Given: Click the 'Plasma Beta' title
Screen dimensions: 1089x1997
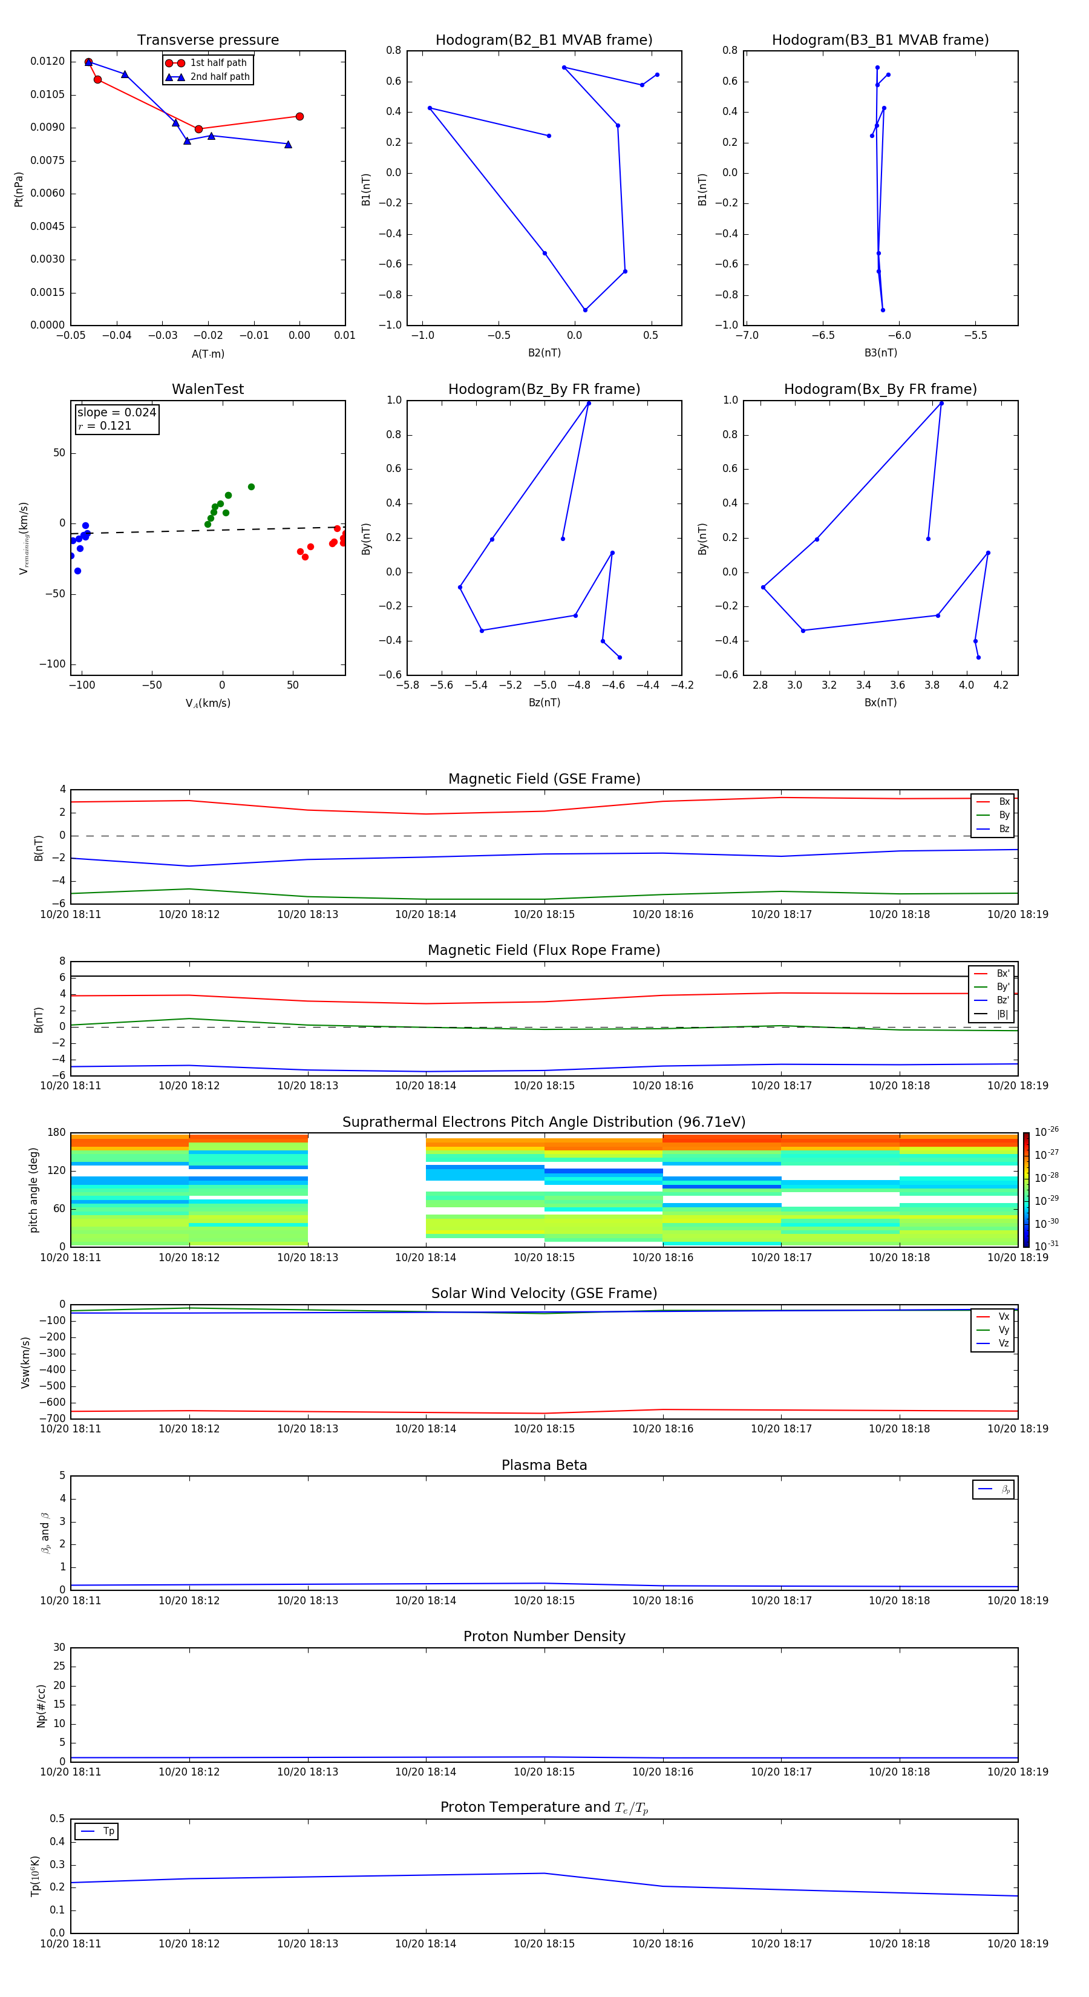Looking at the screenshot, I should (x=544, y=1466).
